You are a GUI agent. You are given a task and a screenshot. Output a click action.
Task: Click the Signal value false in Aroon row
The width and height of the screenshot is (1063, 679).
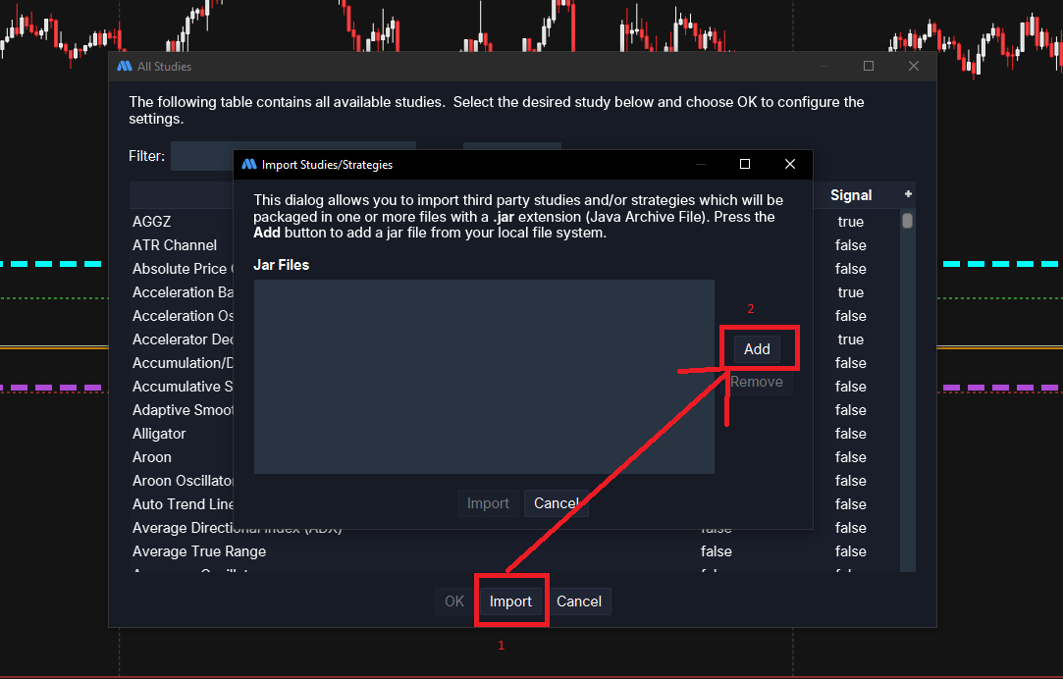(851, 457)
